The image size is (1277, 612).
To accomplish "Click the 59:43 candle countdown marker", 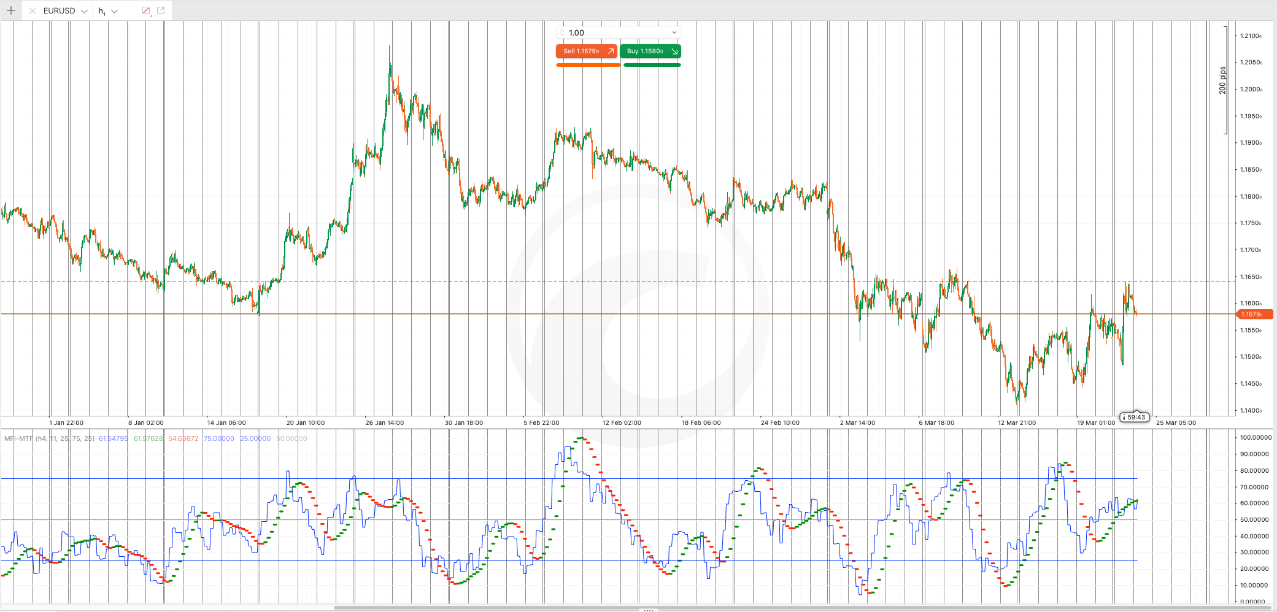I will click(x=1135, y=417).
